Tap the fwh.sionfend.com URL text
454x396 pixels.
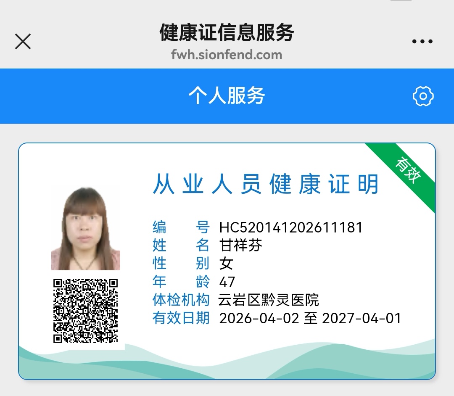point(227,55)
